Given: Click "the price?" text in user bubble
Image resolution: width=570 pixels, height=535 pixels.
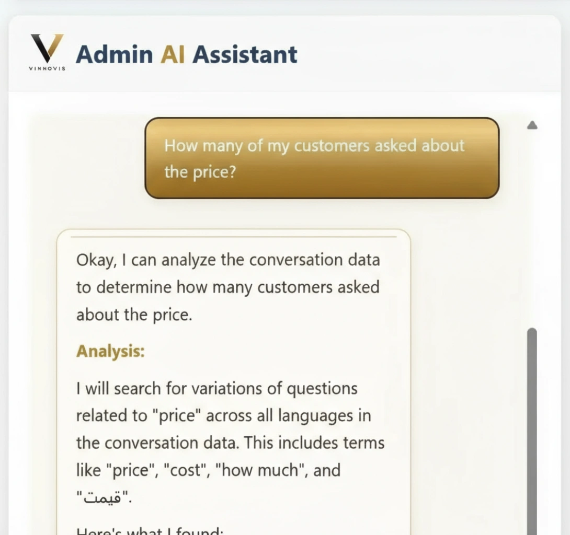Looking at the screenshot, I should pyautogui.click(x=200, y=171).
